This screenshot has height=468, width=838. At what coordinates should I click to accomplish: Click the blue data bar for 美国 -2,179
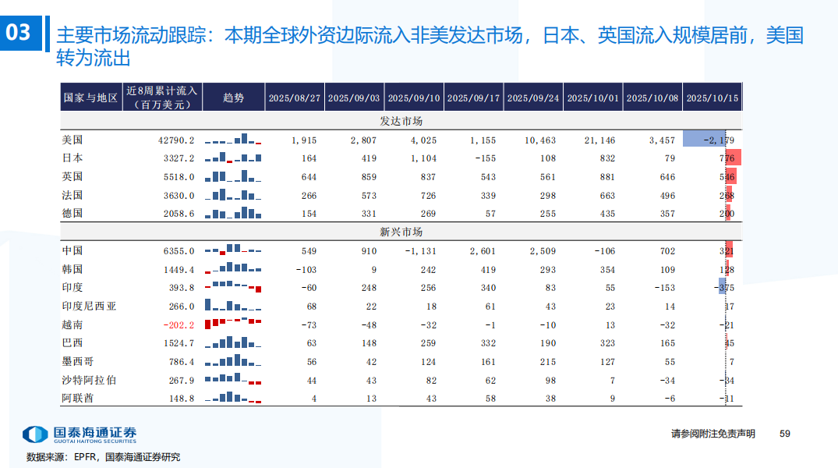pos(704,139)
